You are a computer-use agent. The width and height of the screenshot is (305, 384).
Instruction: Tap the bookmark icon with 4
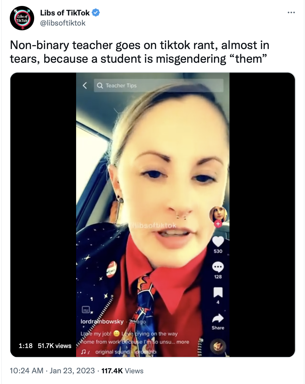pos(218,292)
